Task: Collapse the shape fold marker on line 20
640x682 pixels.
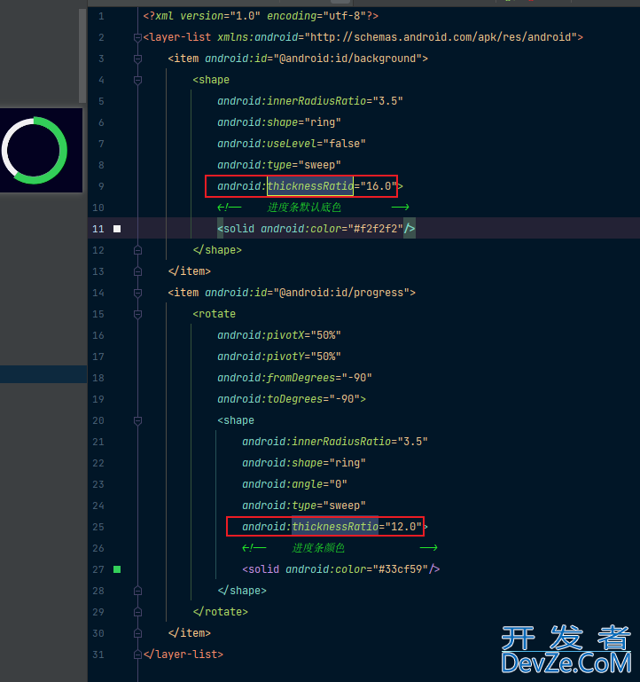Action: (x=137, y=420)
